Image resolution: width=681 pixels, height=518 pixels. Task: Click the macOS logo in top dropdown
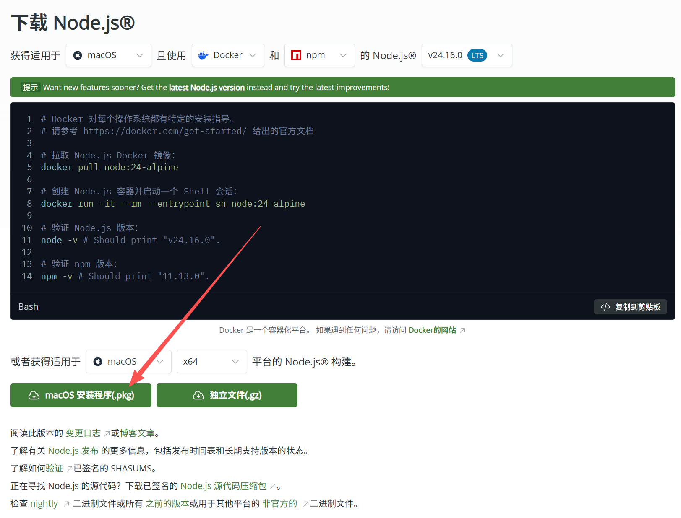point(78,55)
